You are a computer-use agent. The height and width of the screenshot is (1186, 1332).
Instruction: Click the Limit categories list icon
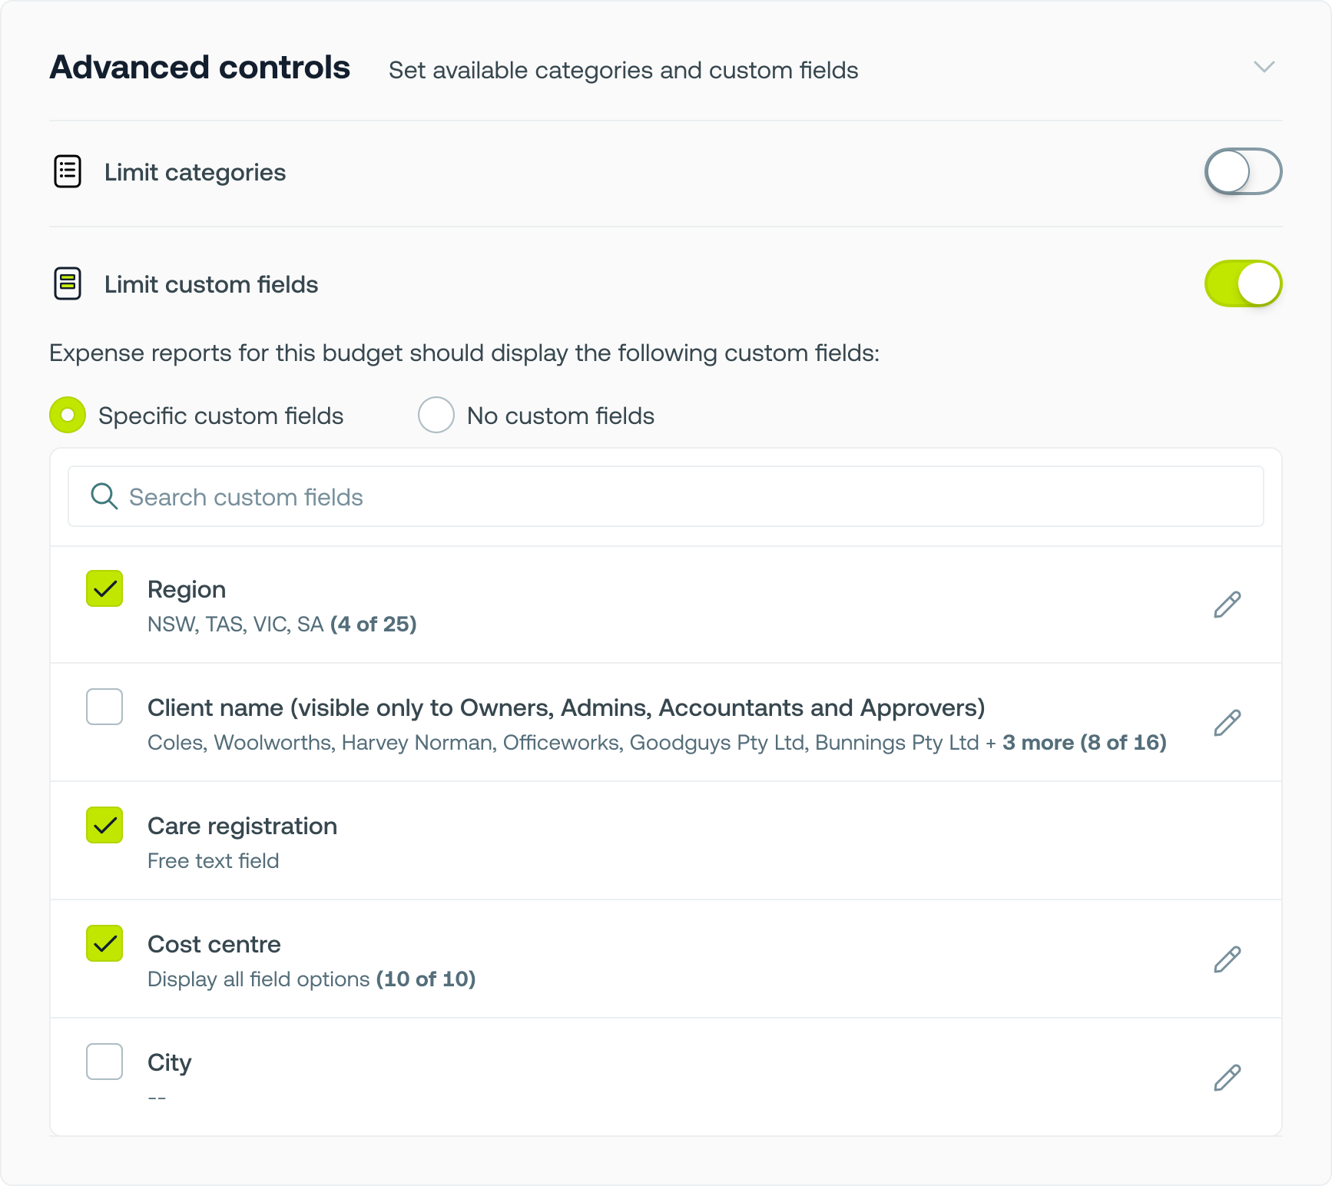pos(68,171)
